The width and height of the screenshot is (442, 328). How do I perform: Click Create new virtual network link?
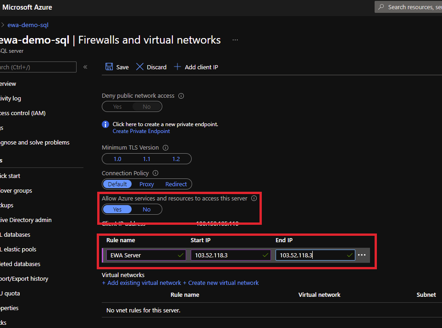pos(221,283)
